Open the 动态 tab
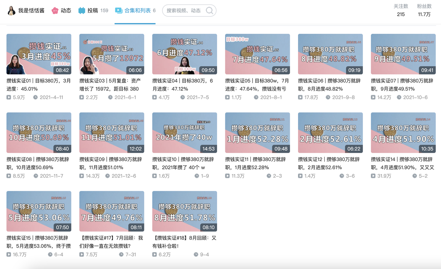441x269 pixels. pos(65,11)
